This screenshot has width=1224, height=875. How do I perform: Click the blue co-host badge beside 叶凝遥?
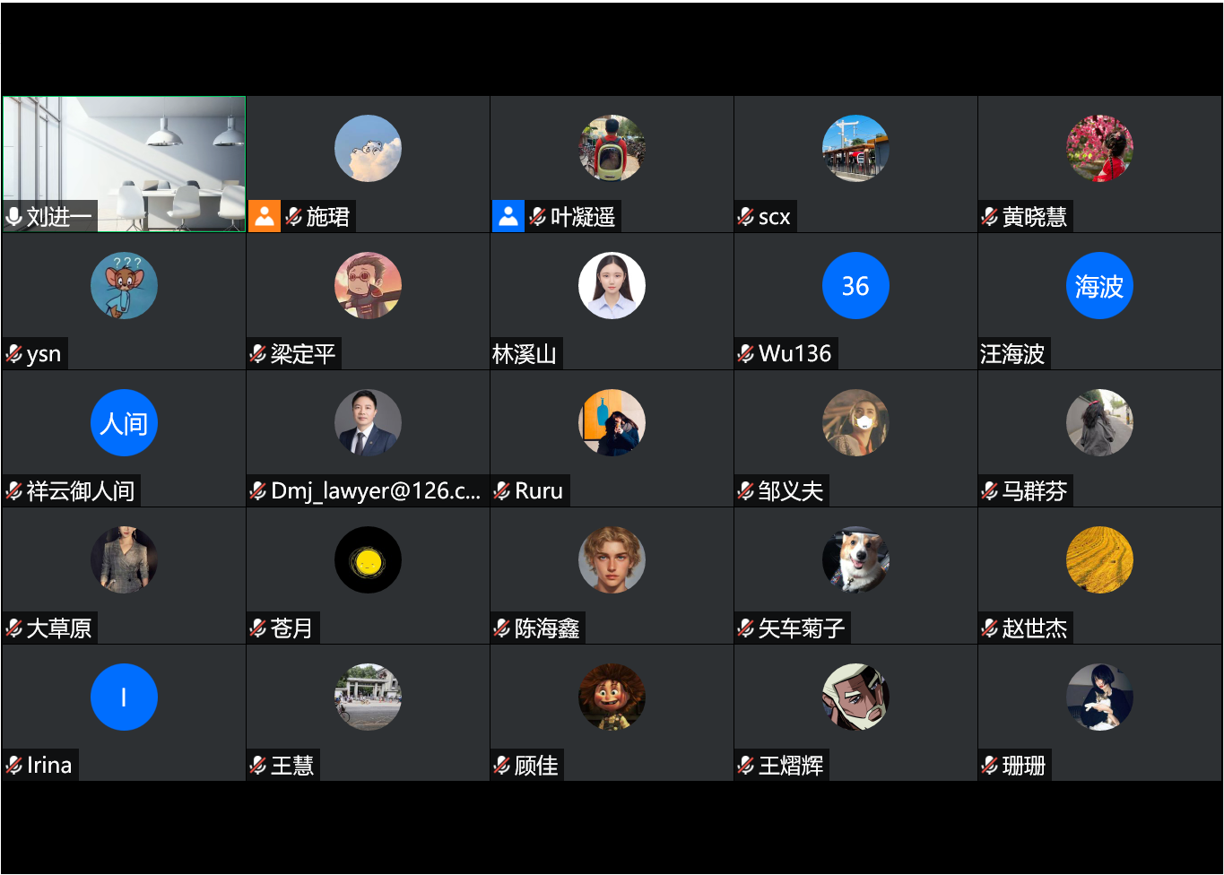click(x=508, y=216)
